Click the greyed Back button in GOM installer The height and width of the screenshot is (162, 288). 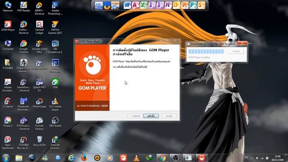[x=135, y=116]
